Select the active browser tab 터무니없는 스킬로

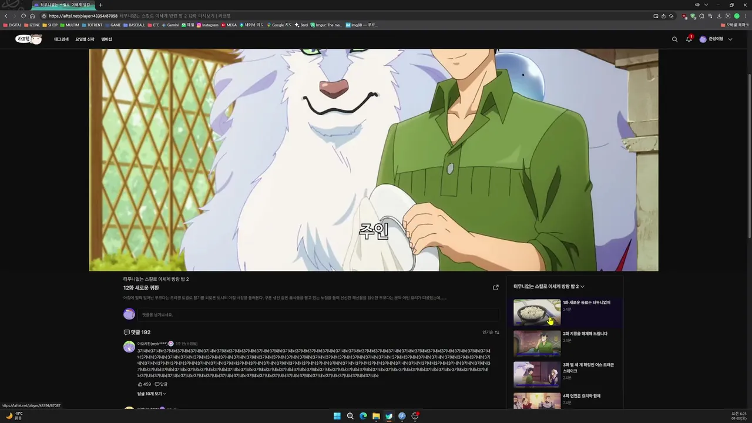point(62,5)
